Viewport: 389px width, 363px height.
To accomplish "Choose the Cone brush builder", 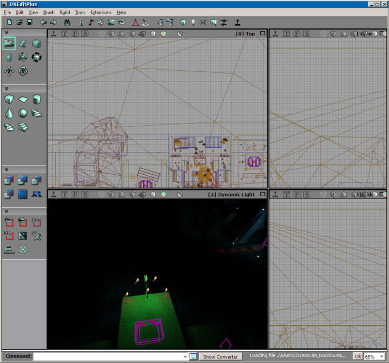I will coord(9,113).
